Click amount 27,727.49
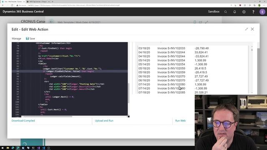The width and height of the screenshot is (267, 150). click(x=201, y=76)
